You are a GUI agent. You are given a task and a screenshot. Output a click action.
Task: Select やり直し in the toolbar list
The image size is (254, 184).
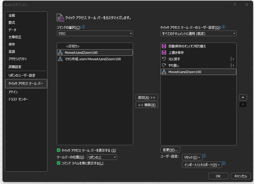pyautogui.click(x=199, y=65)
